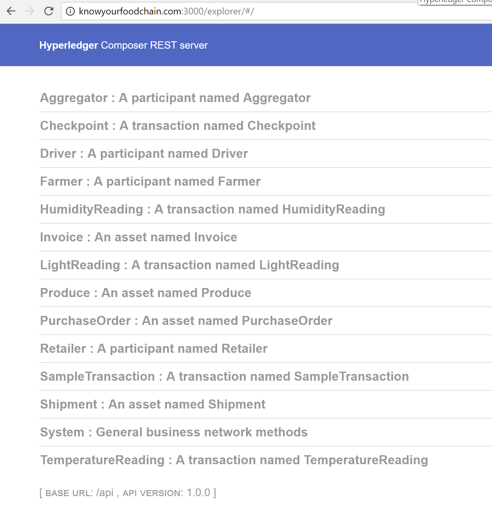Screen dimensions: 492x523
Task: Click the browser forward navigation icon
Action: coord(30,11)
